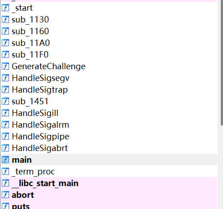223x209 pixels.
Task: Click the function icon beside main
Action: [x=5, y=160]
